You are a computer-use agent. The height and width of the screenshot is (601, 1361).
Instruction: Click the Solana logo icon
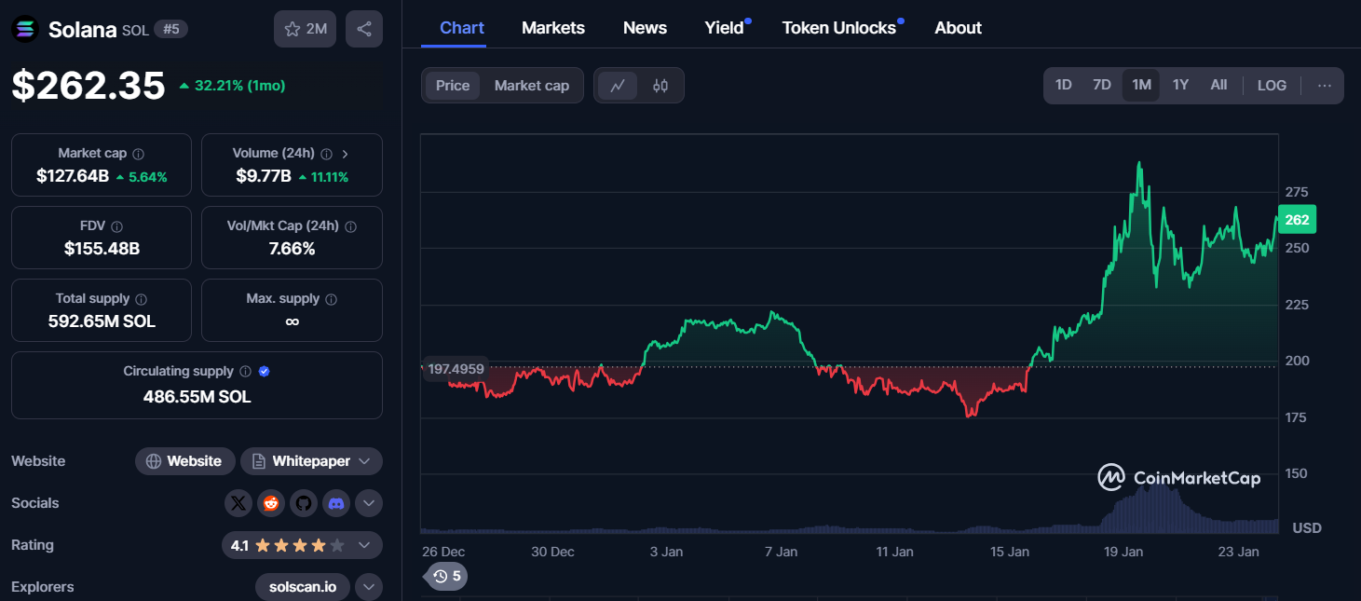click(24, 29)
